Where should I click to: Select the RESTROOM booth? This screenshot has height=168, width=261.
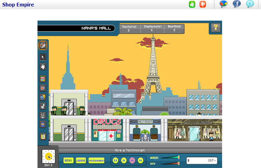[145, 130]
